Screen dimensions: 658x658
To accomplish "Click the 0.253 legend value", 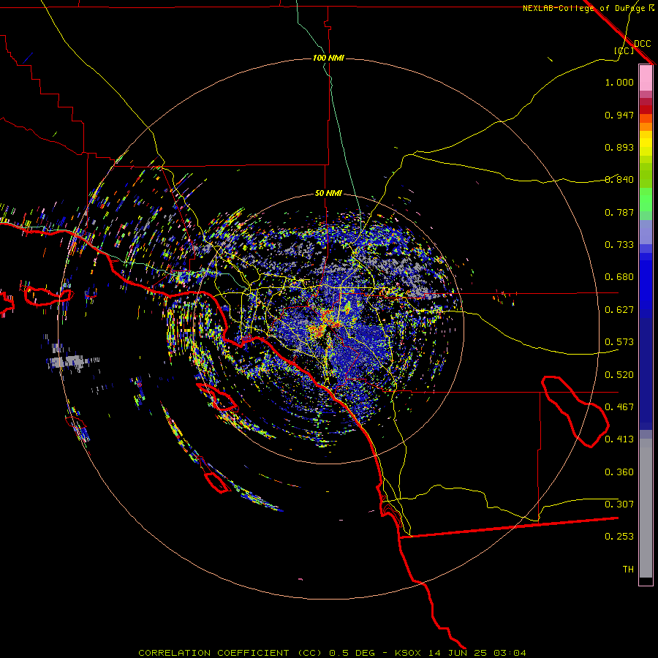I will [x=619, y=537].
